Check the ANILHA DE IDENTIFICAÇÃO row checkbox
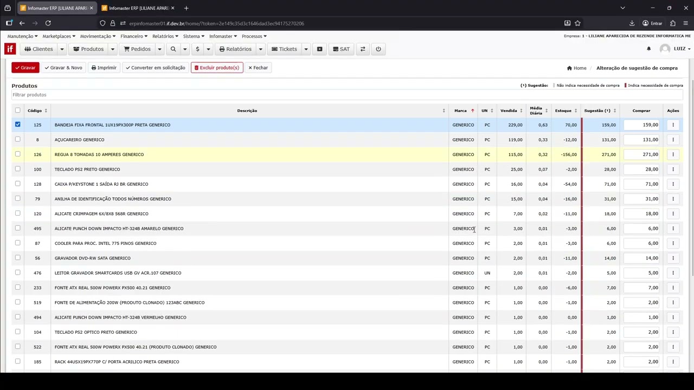 pos(18,198)
